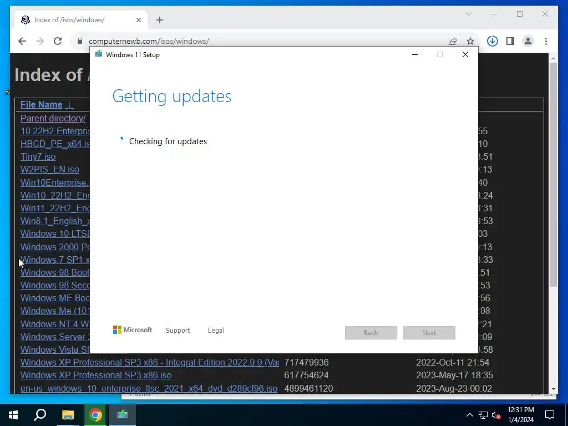The image size is (568, 426).
Task: Open the Windows ME Boo link
Action: tap(55, 298)
